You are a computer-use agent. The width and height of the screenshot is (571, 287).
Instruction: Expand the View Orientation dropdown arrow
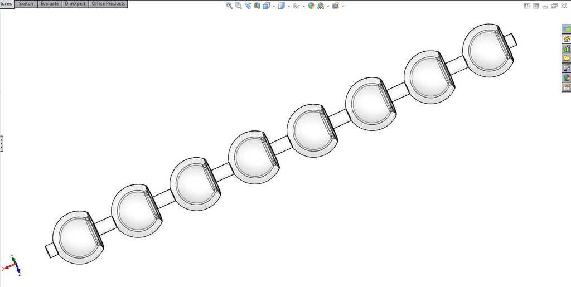pyautogui.click(x=274, y=6)
